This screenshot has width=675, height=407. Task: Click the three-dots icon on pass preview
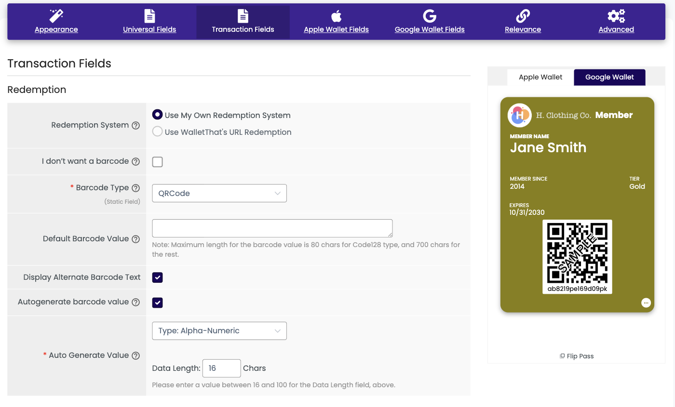click(646, 302)
